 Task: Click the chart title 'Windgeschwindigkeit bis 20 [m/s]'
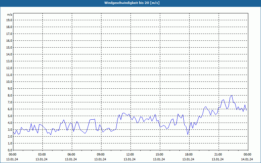click(132, 3)
